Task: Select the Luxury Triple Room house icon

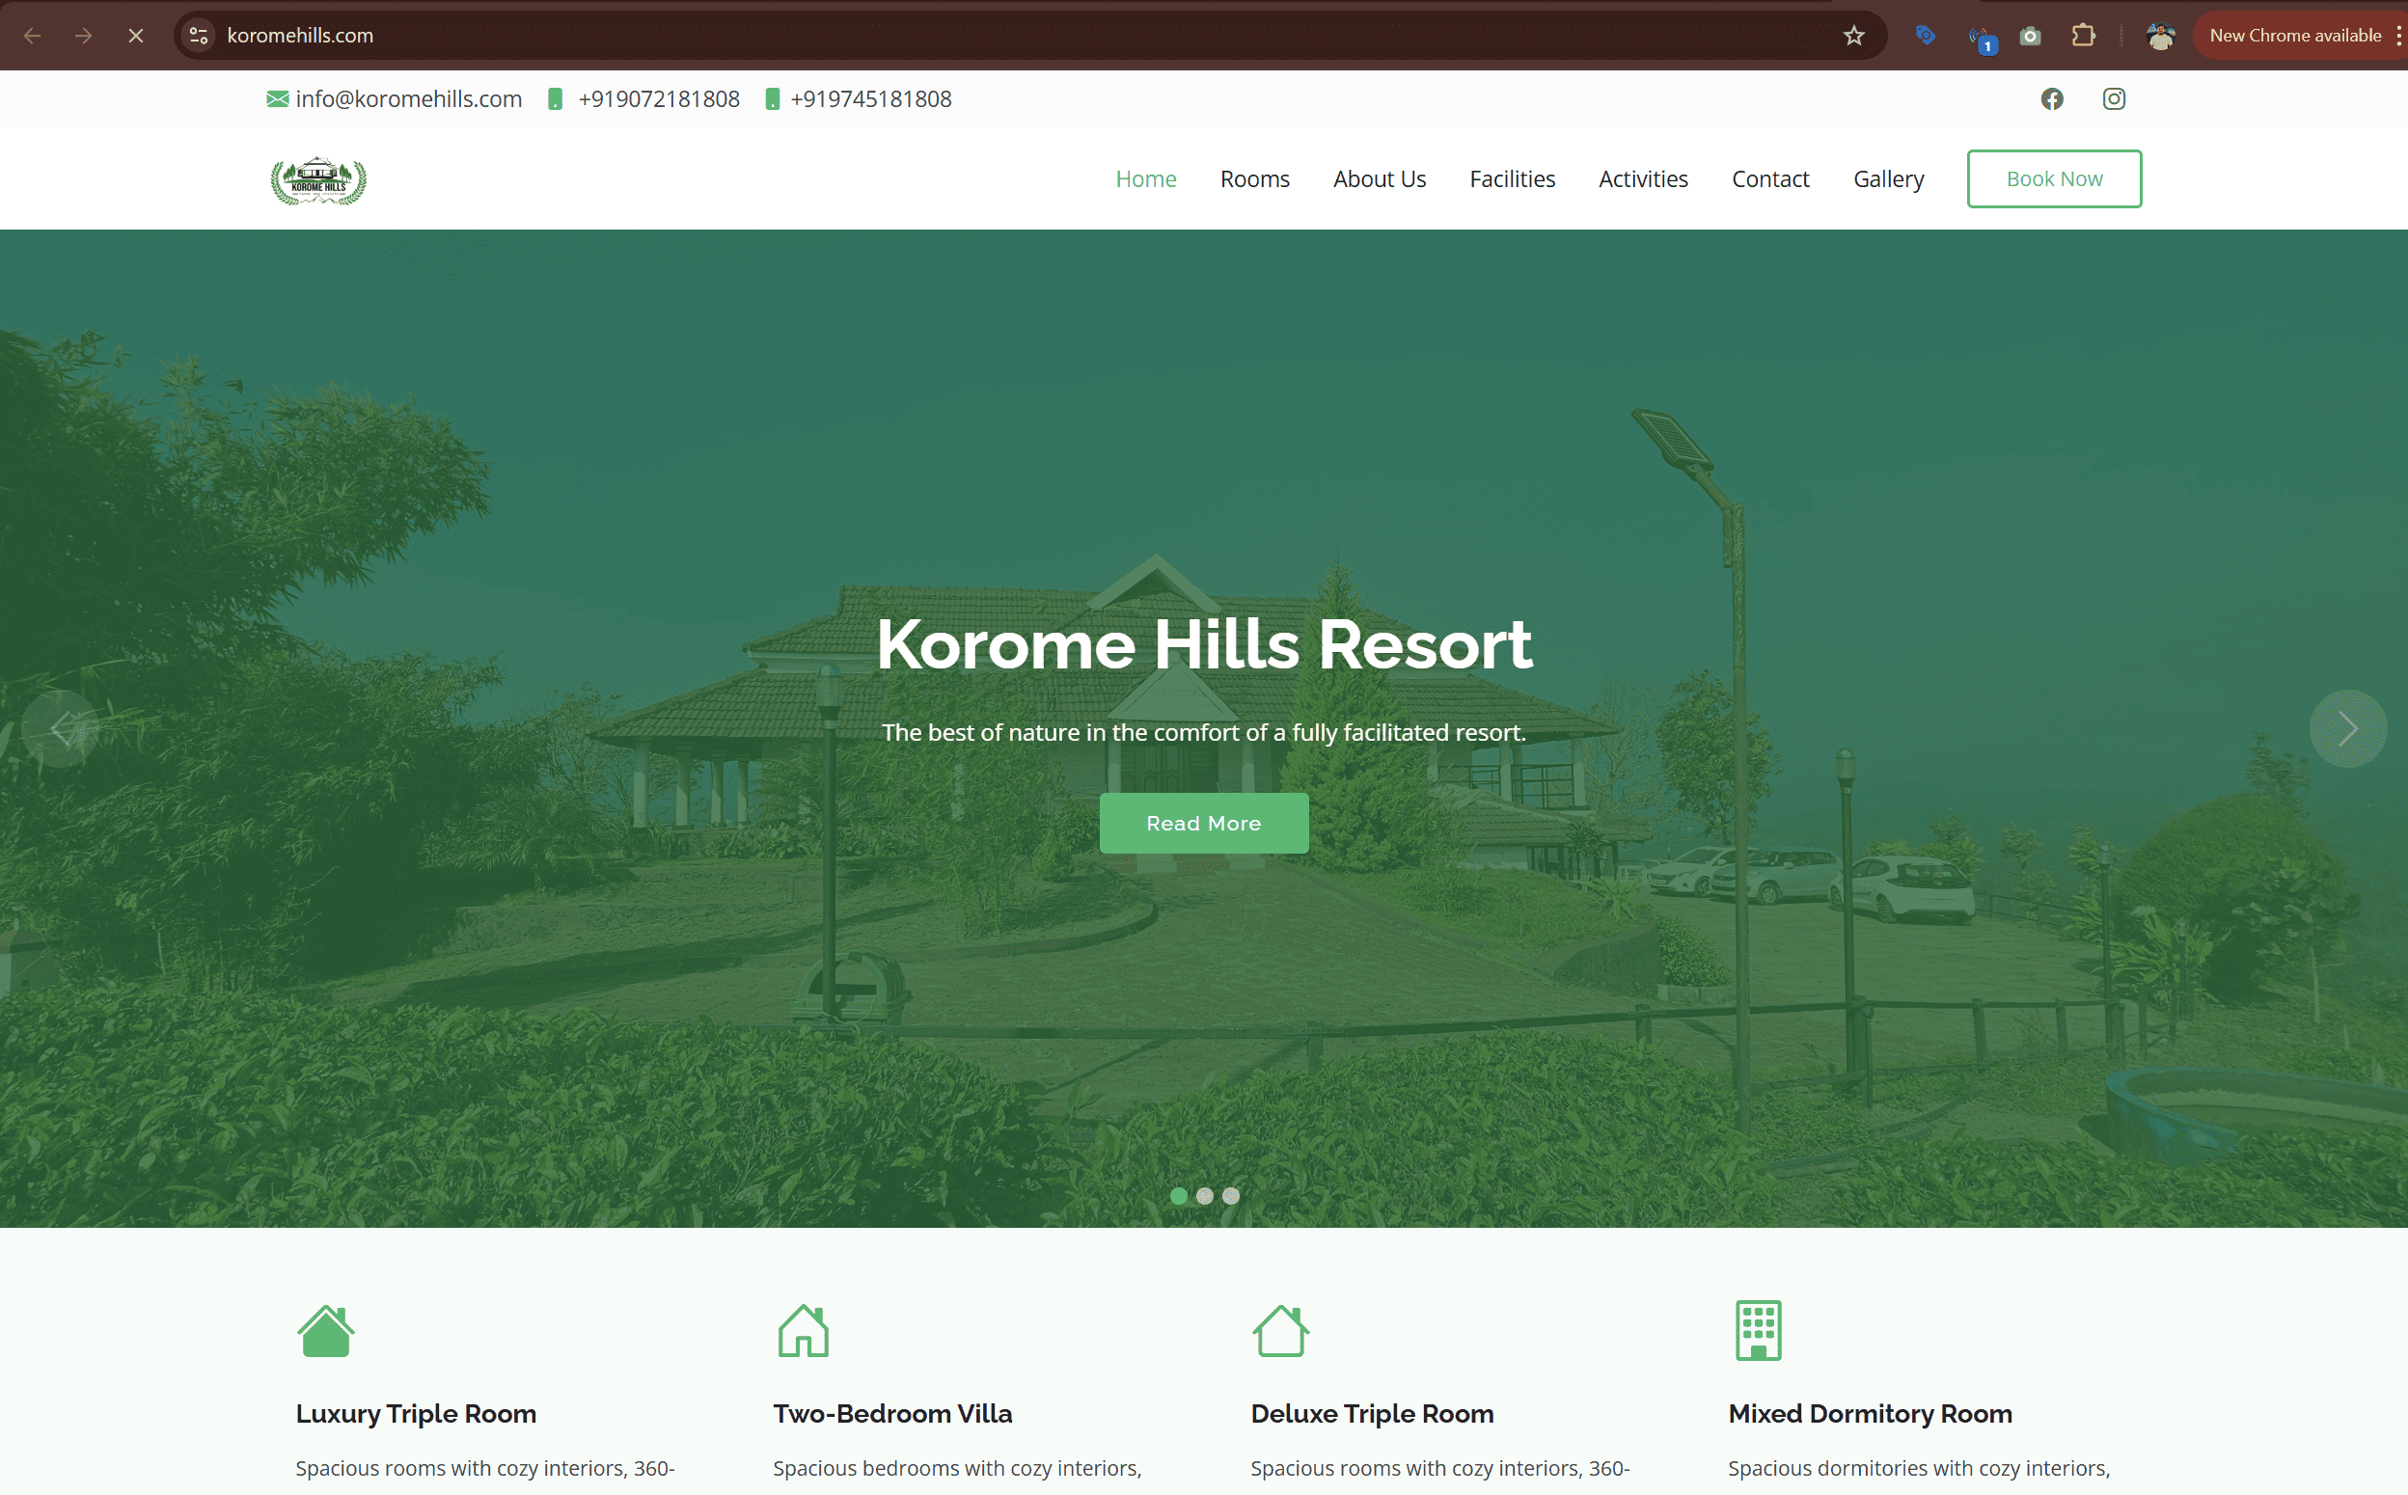Action: coord(325,1330)
